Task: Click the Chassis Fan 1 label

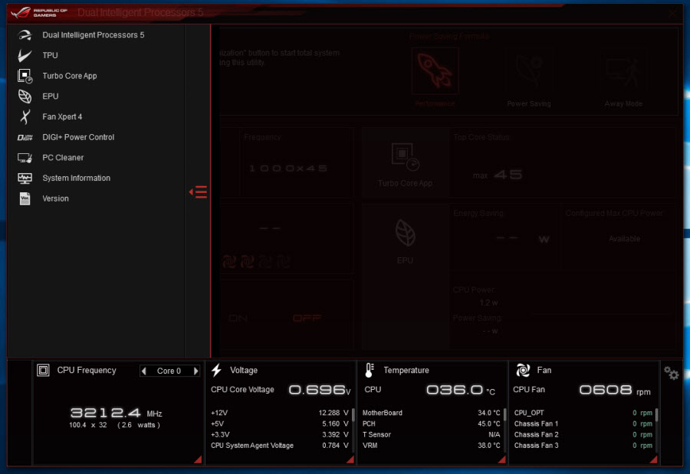Action: [x=536, y=424]
